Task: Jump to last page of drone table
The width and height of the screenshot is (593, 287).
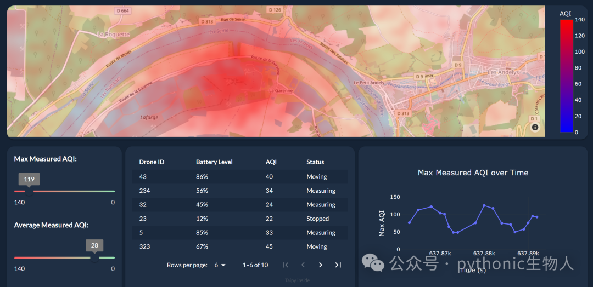Action: coord(338,265)
